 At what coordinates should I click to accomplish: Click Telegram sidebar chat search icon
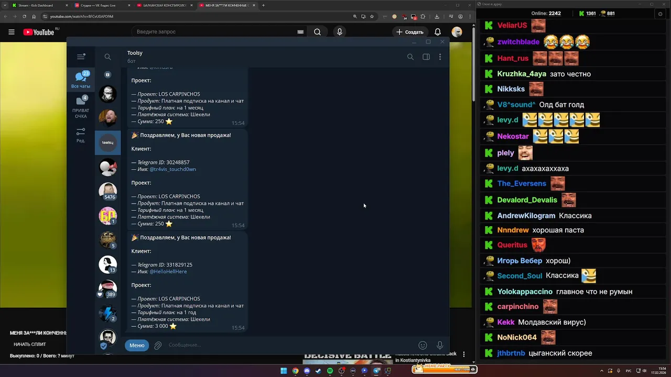pos(107,57)
